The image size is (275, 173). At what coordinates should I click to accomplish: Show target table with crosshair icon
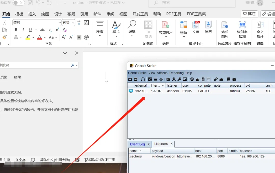click(x=161, y=79)
